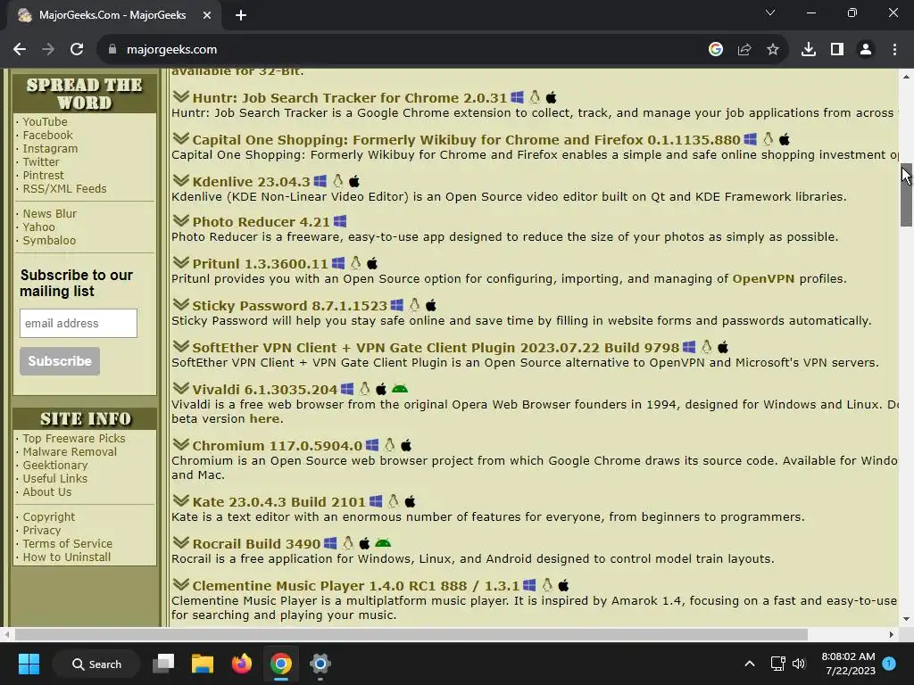Click the Windows icon next to Huntr
The width and height of the screenshot is (914, 685).
pyautogui.click(x=517, y=97)
